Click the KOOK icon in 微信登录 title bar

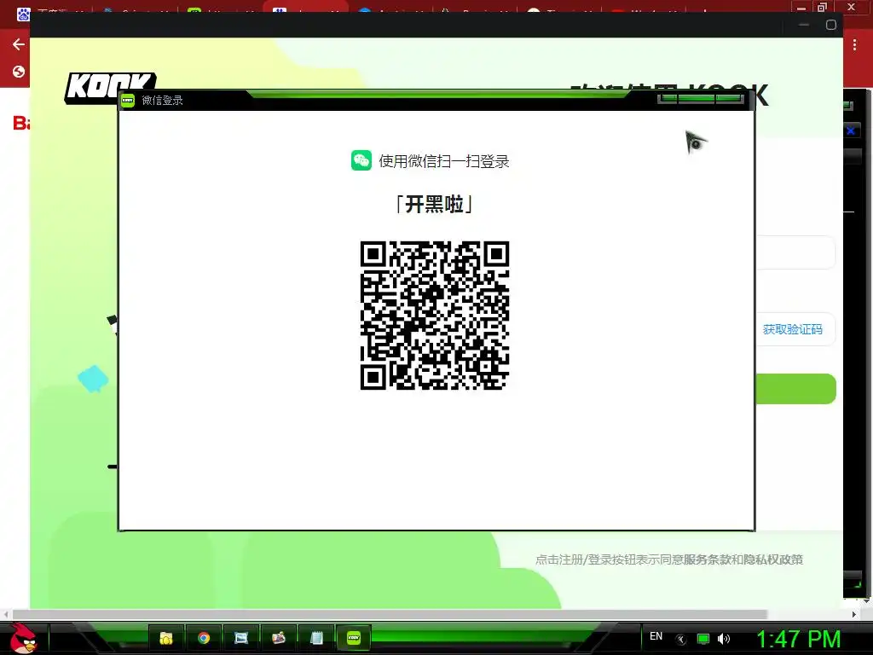(x=128, y=101)
